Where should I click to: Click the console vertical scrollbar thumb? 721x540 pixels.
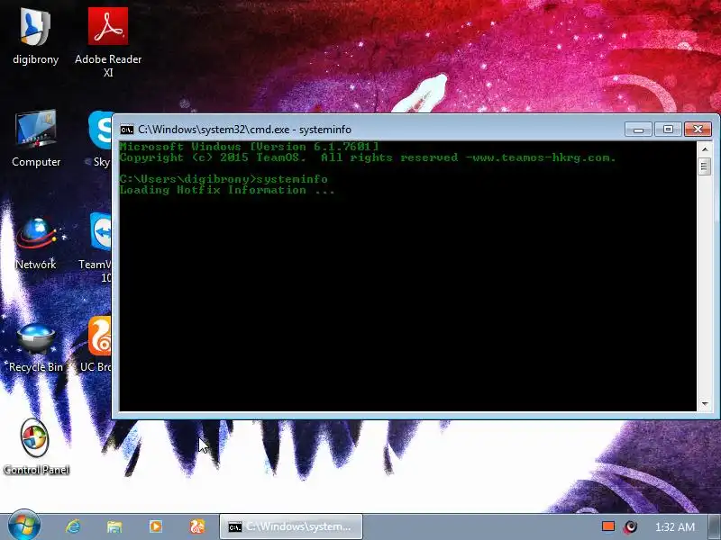coord(705,166)
